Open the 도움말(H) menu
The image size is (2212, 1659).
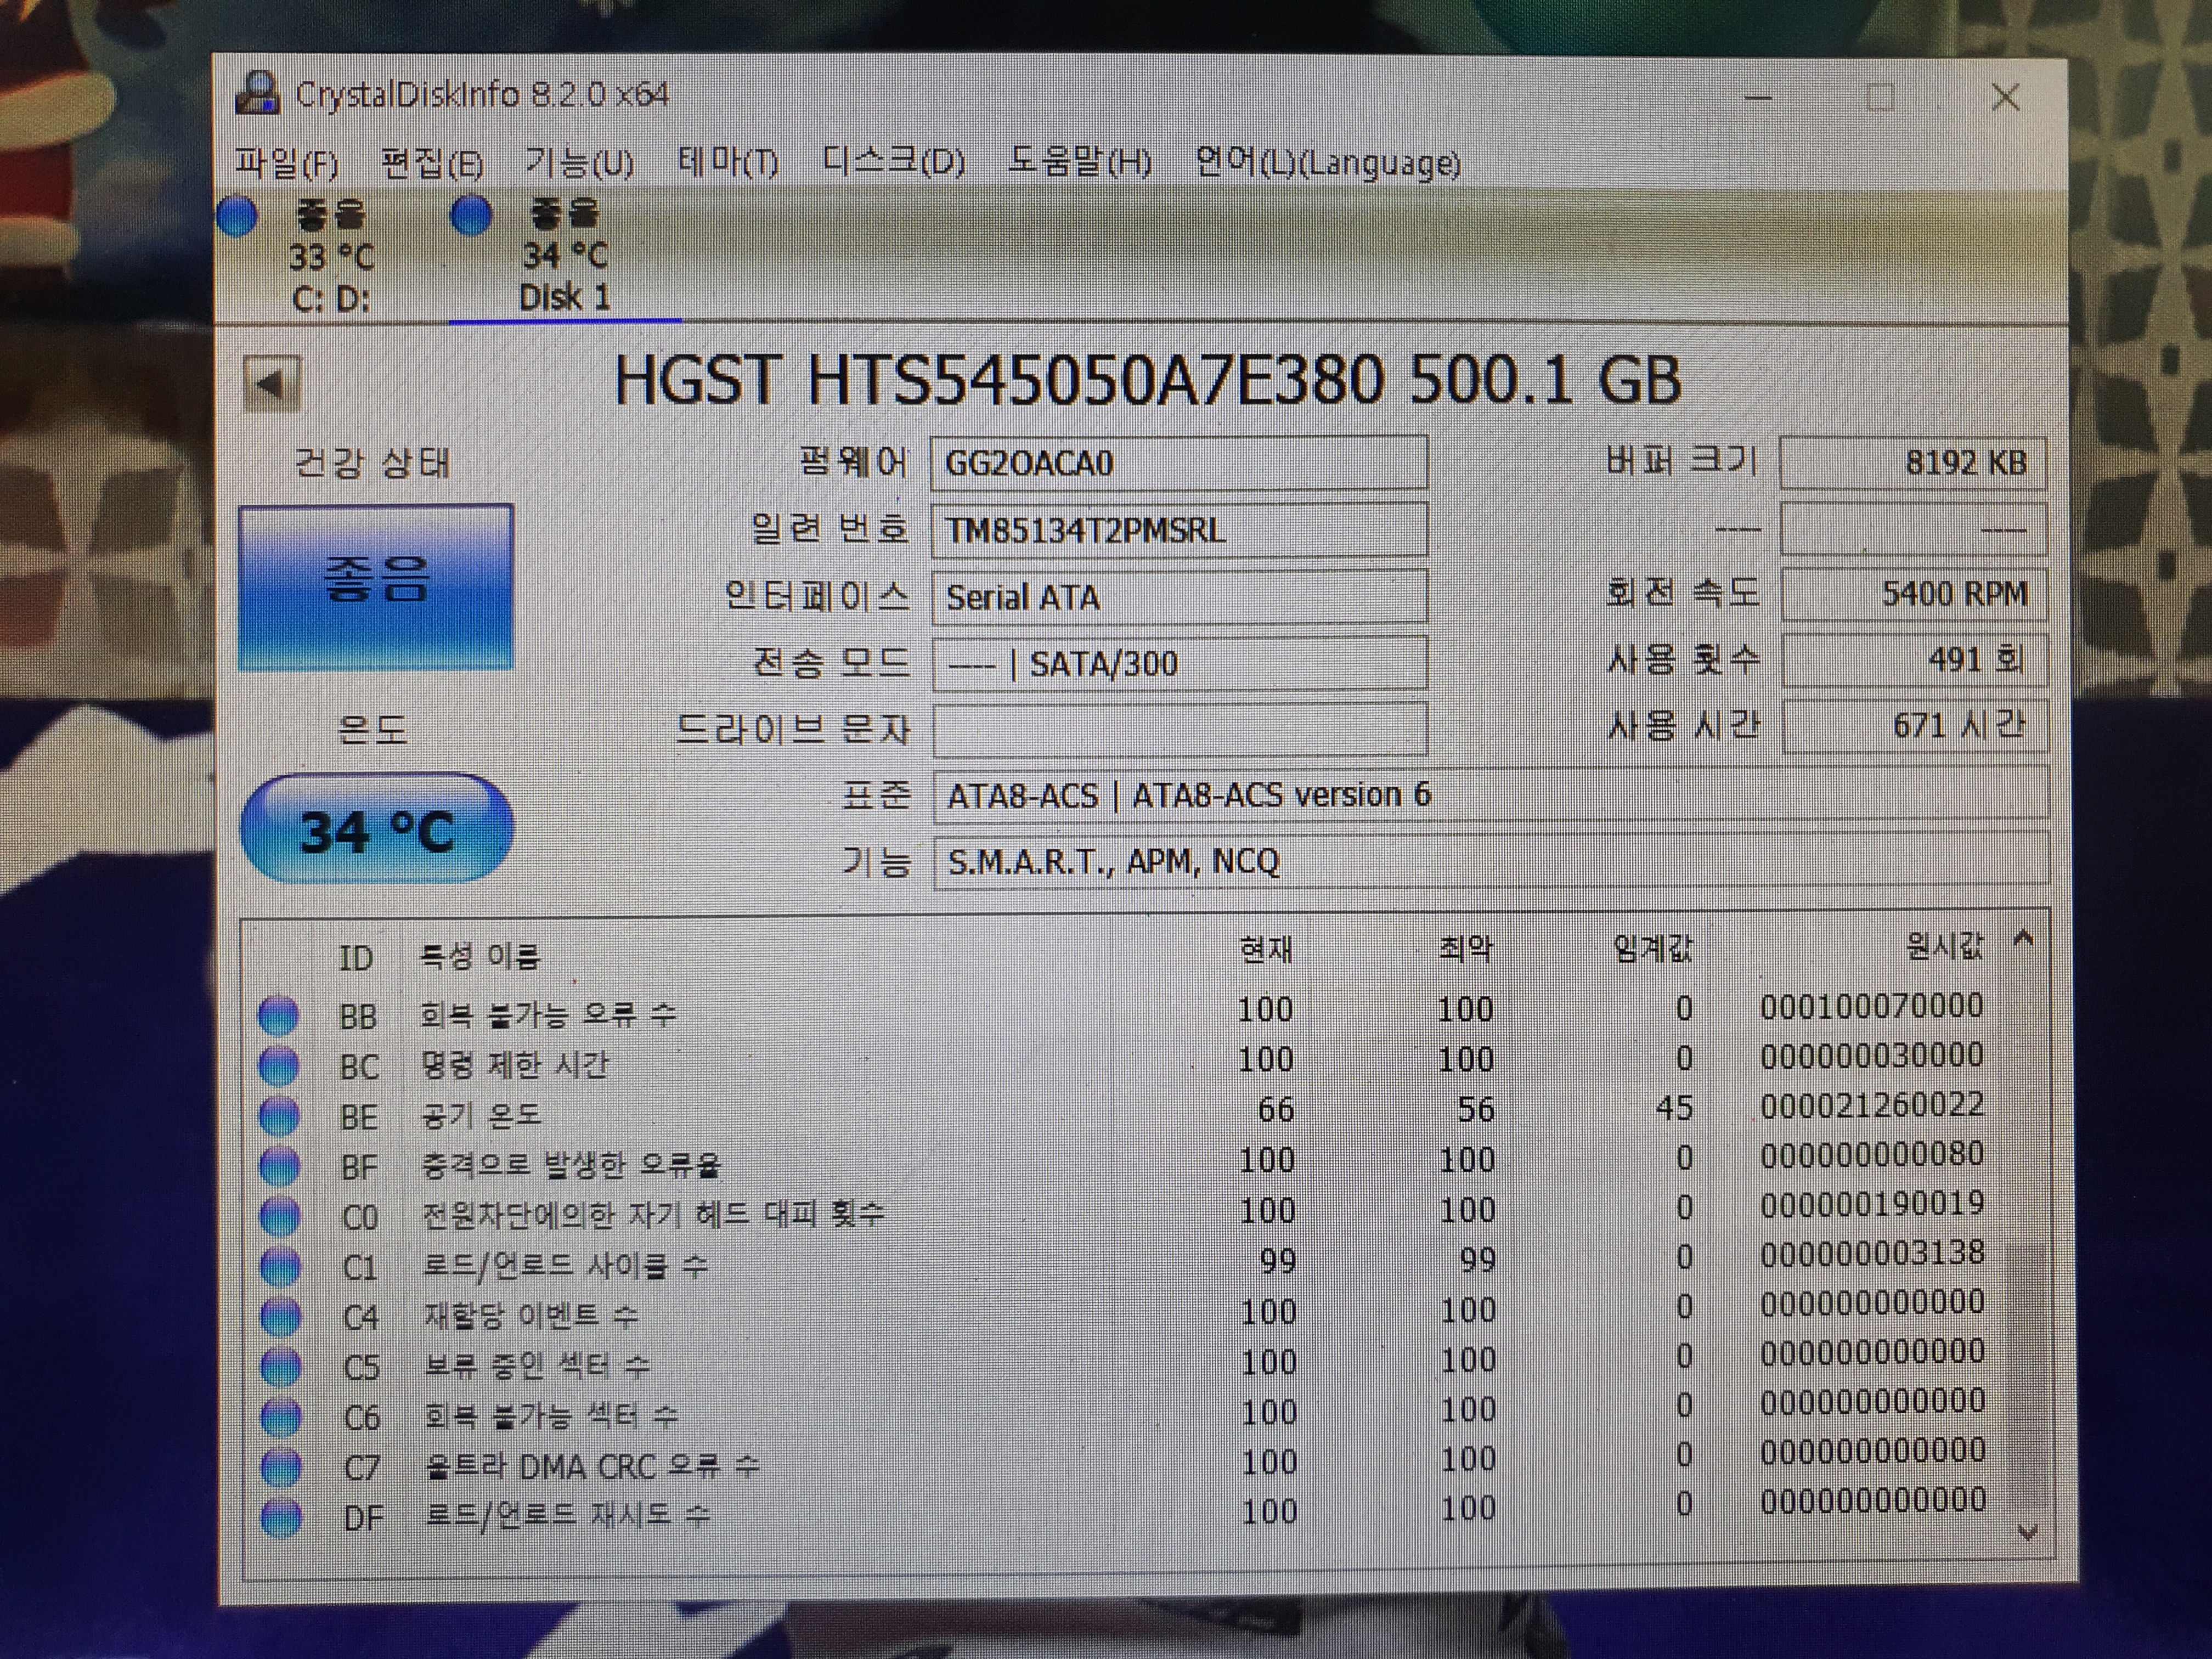(x=1079, y=161)
